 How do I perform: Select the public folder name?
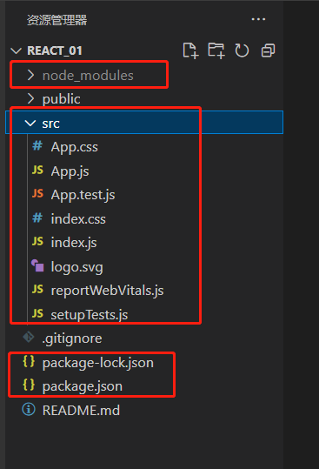coord(61,99)
